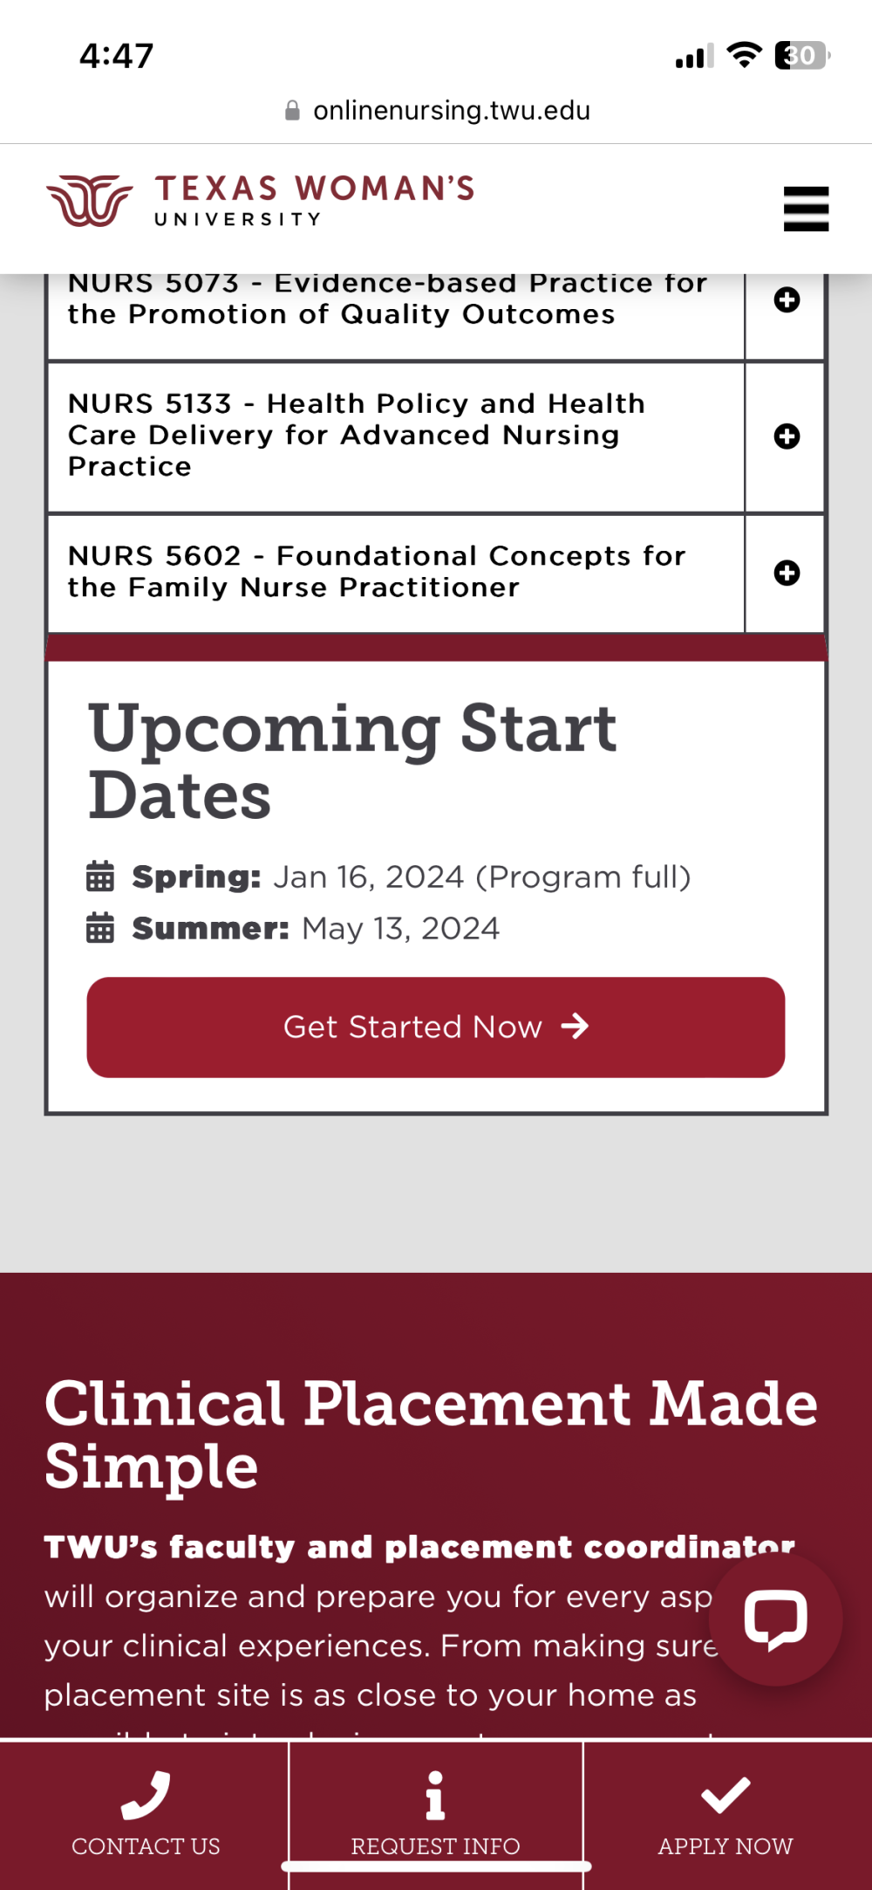Tap the phone icon for Contact Us

pos(146,1795)
